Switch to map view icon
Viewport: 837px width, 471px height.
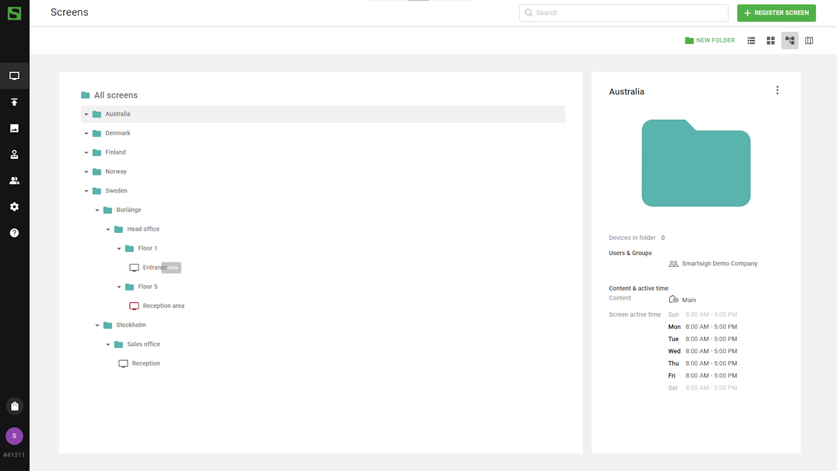pos(809,41)
